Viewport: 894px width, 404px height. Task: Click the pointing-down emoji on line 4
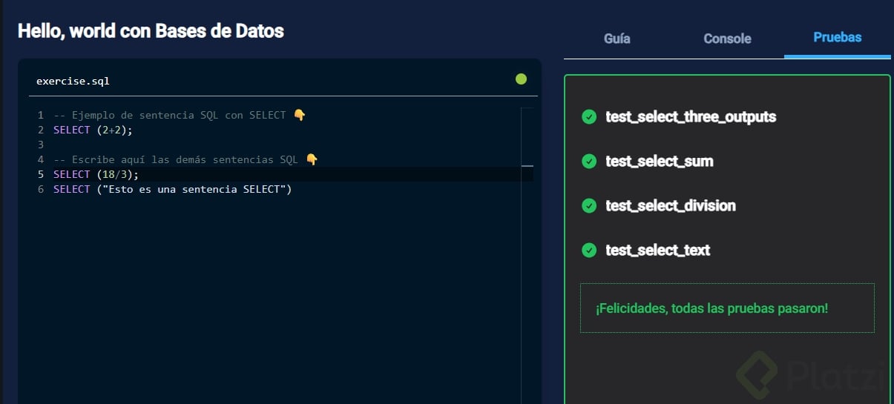pos(312,159)
